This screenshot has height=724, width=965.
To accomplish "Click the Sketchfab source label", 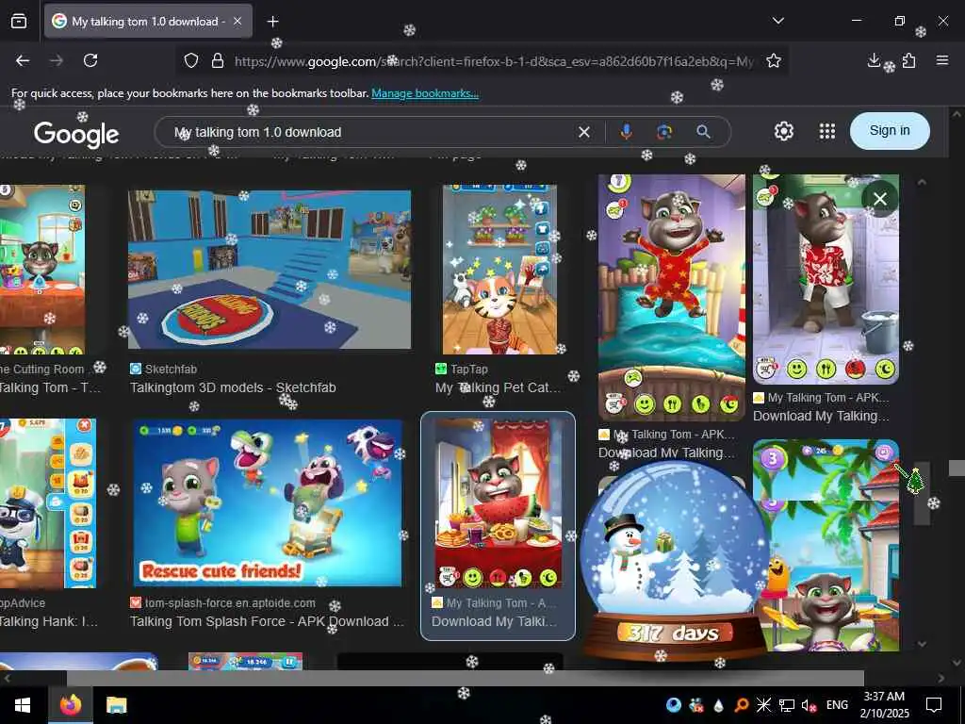I will 171,370.
